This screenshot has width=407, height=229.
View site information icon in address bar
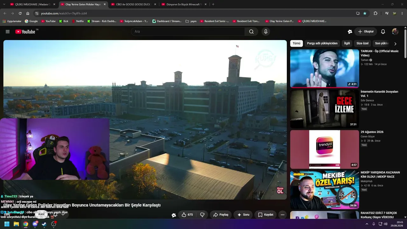coord(37,13)
